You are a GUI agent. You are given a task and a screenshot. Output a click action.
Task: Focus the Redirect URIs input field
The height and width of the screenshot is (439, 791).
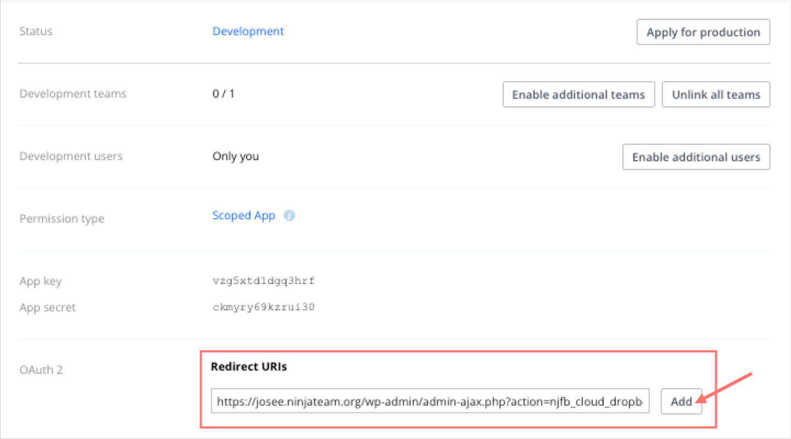tap(430, 401)
